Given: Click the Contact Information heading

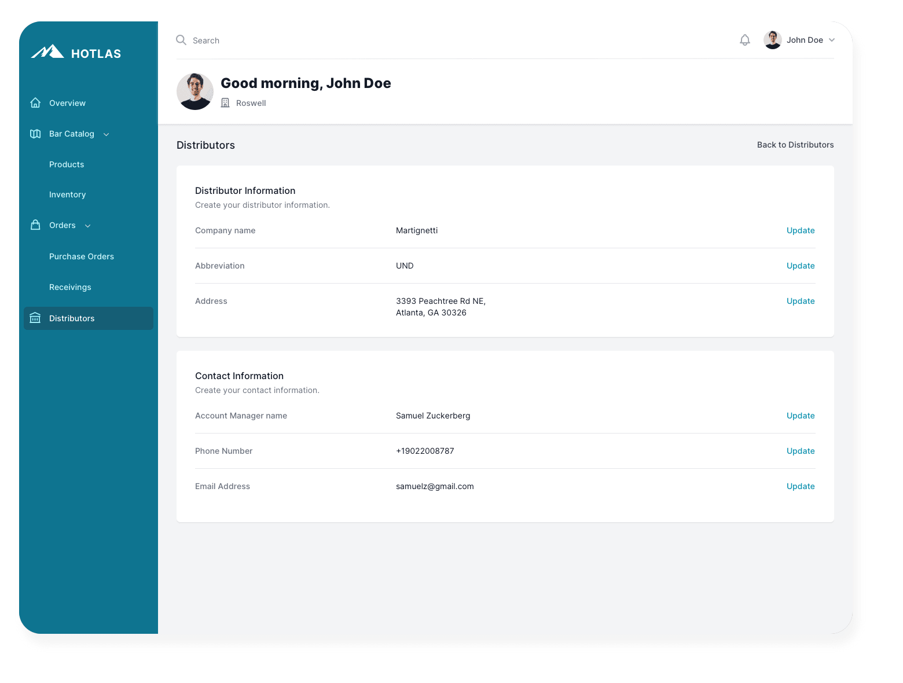Looking at the screenshot, I should (239, 376).
